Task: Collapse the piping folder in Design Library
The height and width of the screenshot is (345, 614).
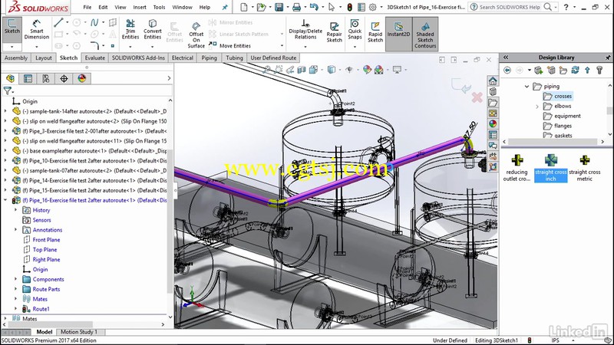Action: coord(527,87)
